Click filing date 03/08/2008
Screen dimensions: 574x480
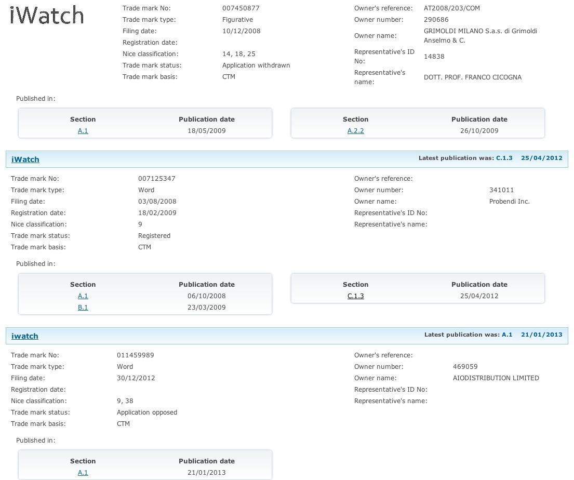(157, 201)
